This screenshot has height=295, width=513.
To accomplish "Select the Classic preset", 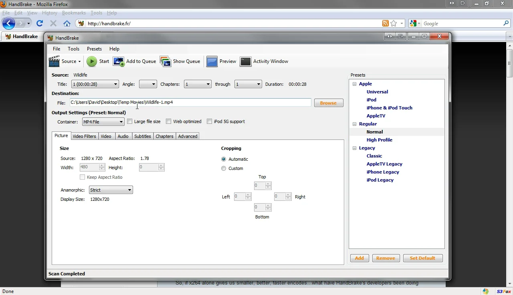I will (374, 156).
